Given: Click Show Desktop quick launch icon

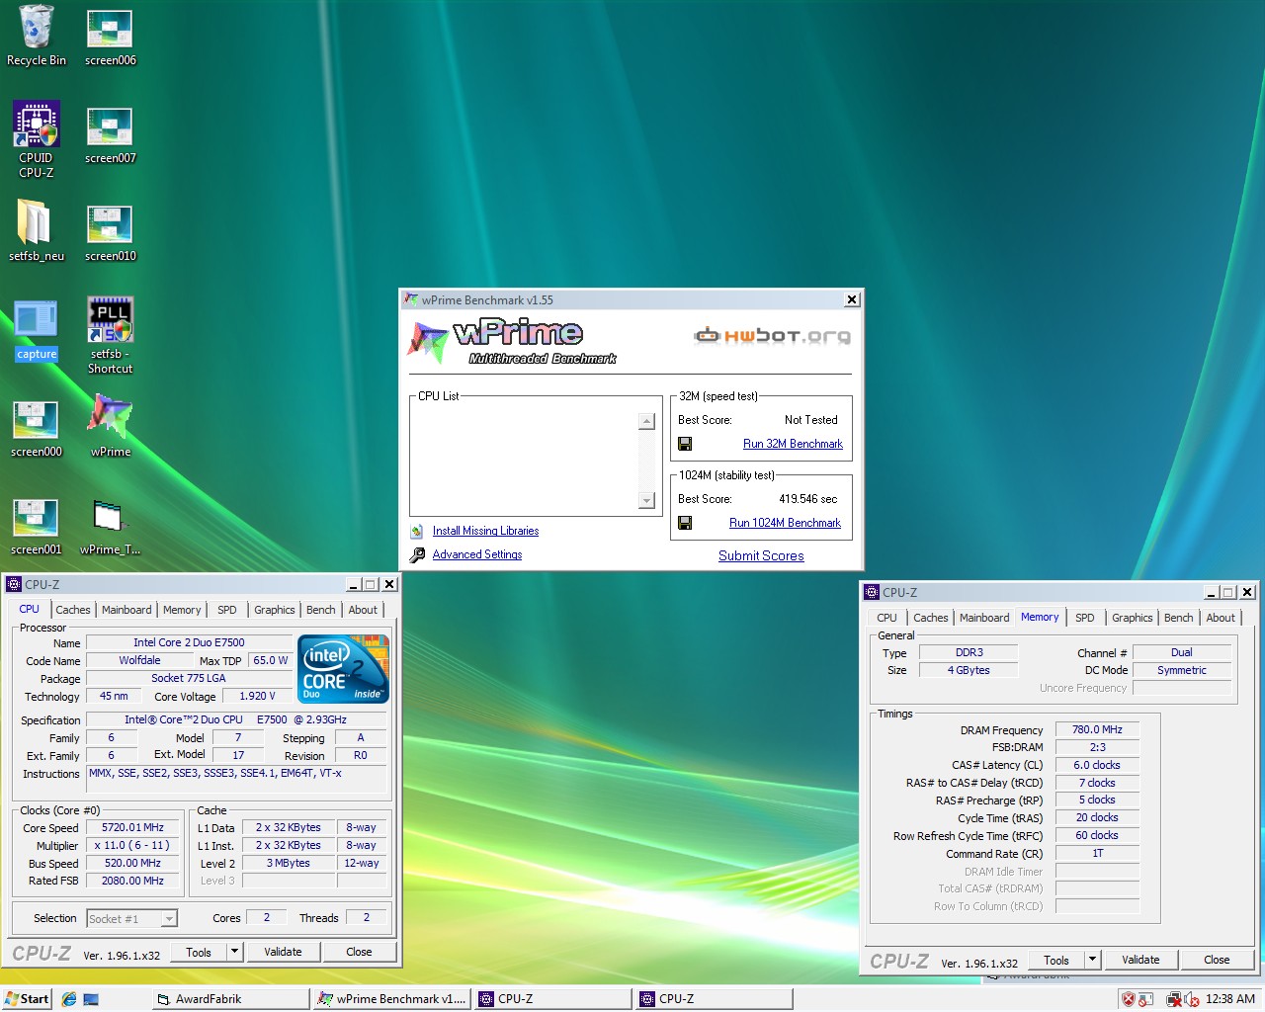Looking at the screenshot, I should click(x=91, y=999).
